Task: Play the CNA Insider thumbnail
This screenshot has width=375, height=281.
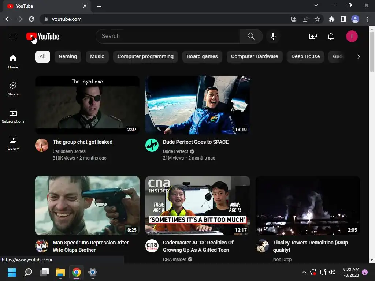Action: click(197, 205)
